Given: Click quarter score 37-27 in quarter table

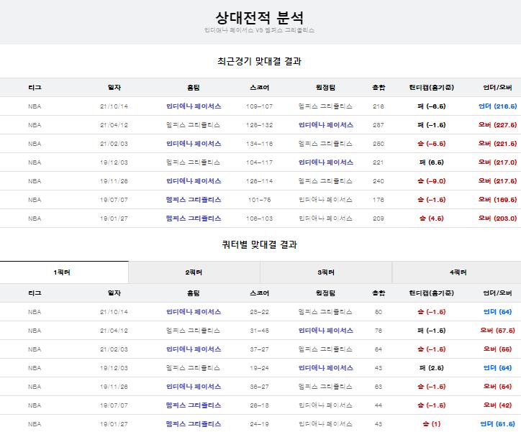Looking at the screenshot, I should coord(259,349).
